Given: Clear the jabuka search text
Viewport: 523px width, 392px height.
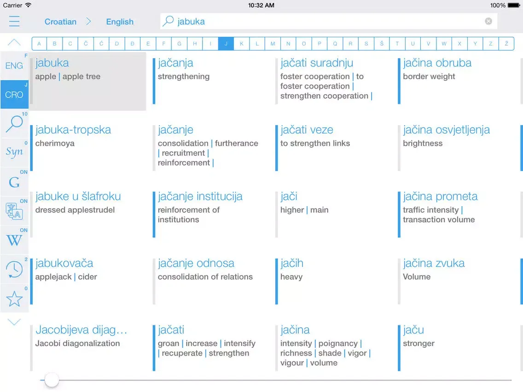Looking at the screenshot, I should [488, 21].
